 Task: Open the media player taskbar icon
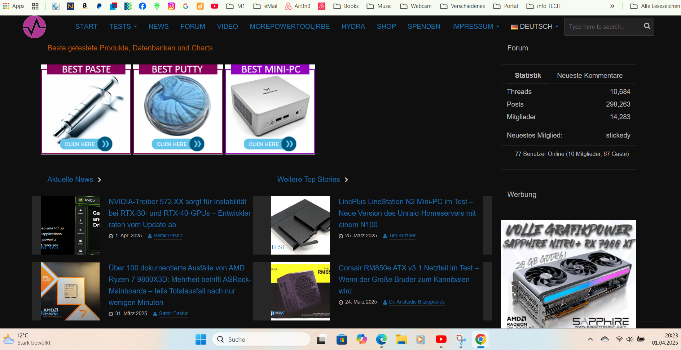[420, 339]
